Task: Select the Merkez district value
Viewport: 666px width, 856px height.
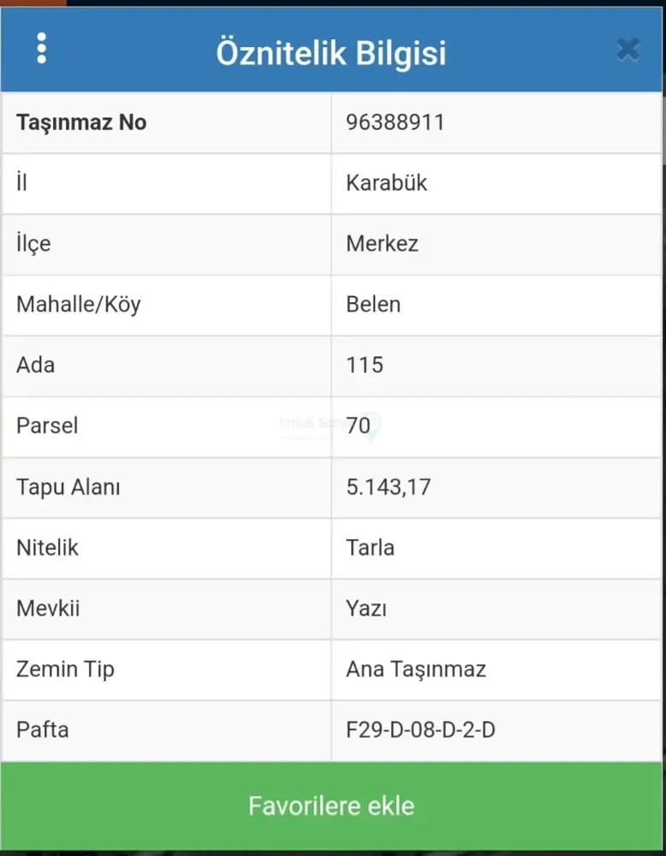Action: (x=382, y=244)
